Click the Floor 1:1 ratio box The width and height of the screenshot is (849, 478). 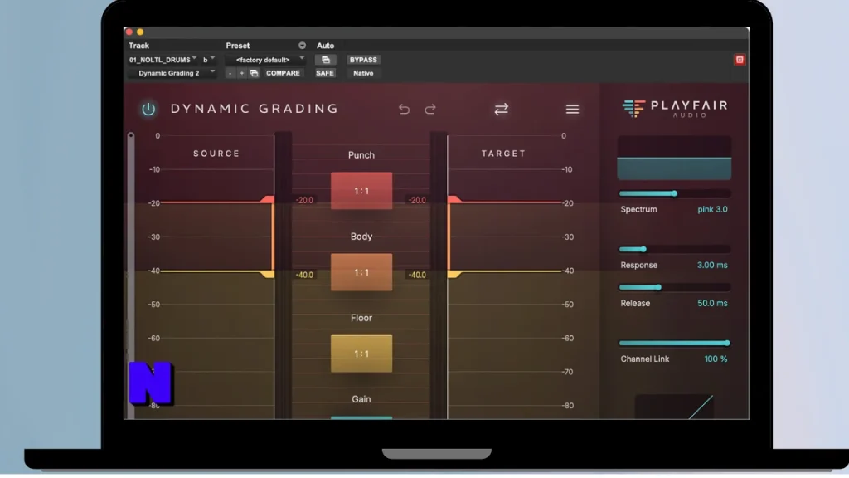coord(361,354)
